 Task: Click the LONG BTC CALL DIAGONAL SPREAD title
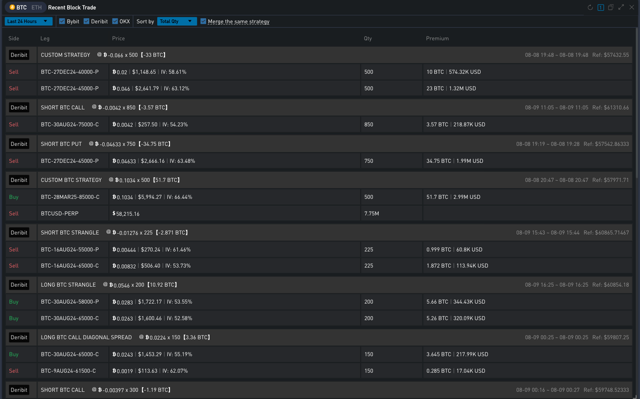coord(86,337)
